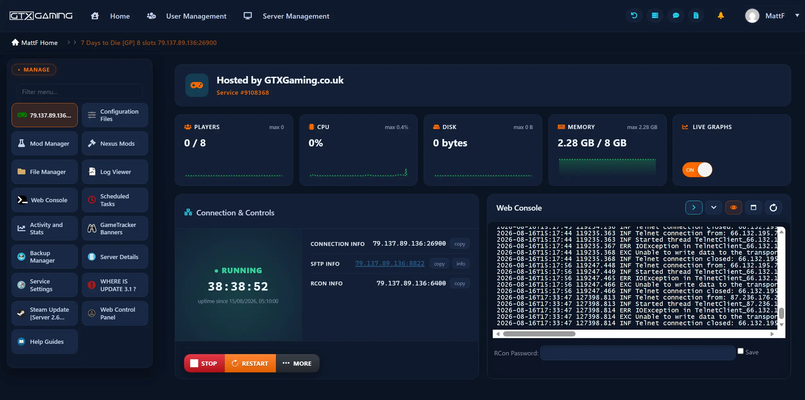The width and height of the screenshot is (805, 400).
Task: Open Backup Manager from sidebar
Action: 45,257
